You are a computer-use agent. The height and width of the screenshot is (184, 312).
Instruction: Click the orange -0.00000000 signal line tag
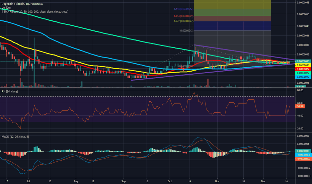click(303, 159)
